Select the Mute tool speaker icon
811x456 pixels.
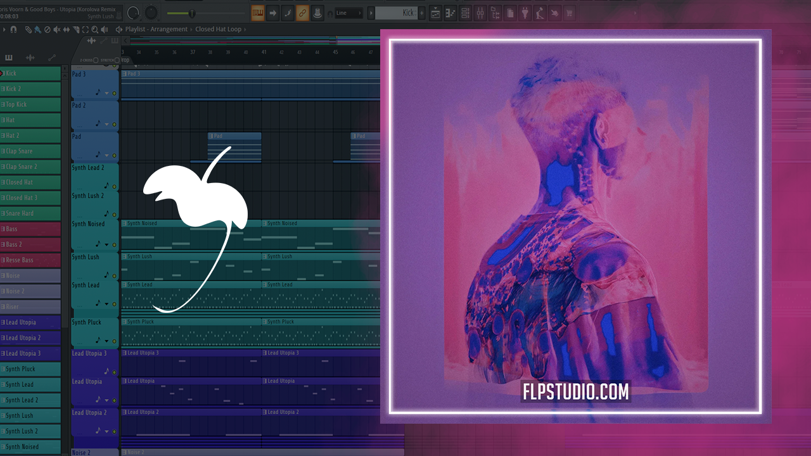[x=56, y=29]
